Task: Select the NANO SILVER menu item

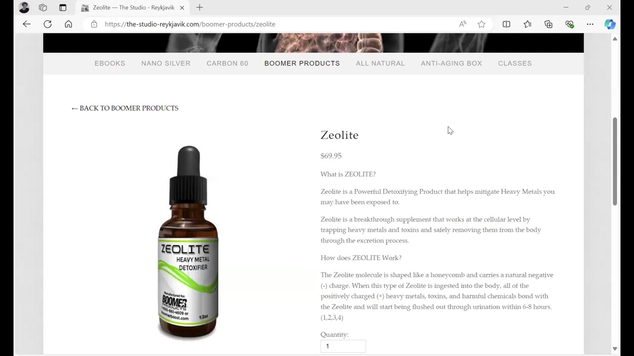Action: 166,63
